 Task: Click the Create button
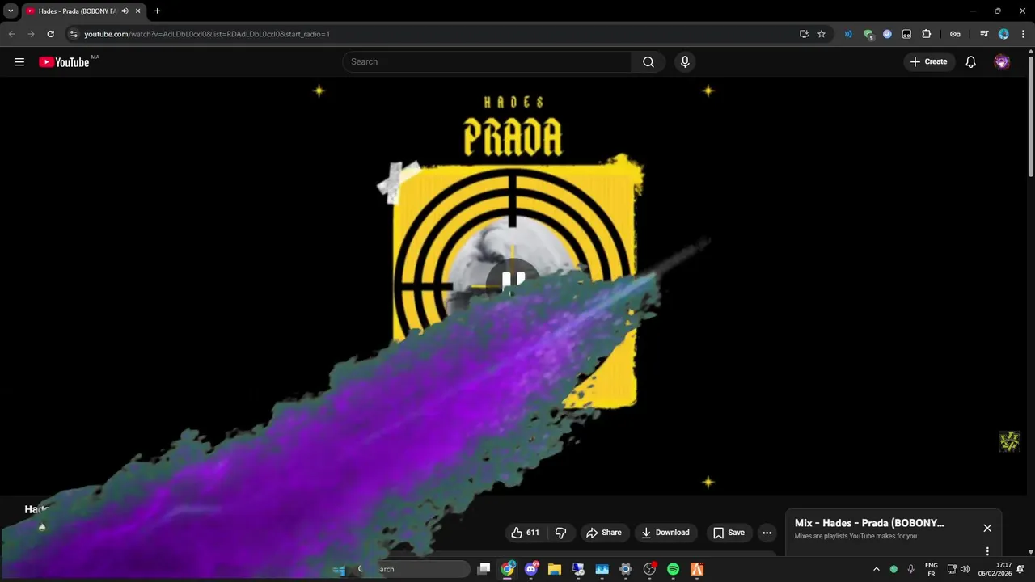928,61
